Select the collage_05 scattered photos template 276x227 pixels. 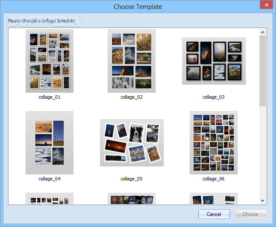(132, 143)
